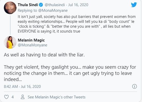The width and height of the screenshot is (142, 102).
Task: Click the Thula Sindi display name
Action: 28,5
